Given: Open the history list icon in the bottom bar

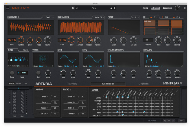Looking at the screenshot, I should (169, 120).
